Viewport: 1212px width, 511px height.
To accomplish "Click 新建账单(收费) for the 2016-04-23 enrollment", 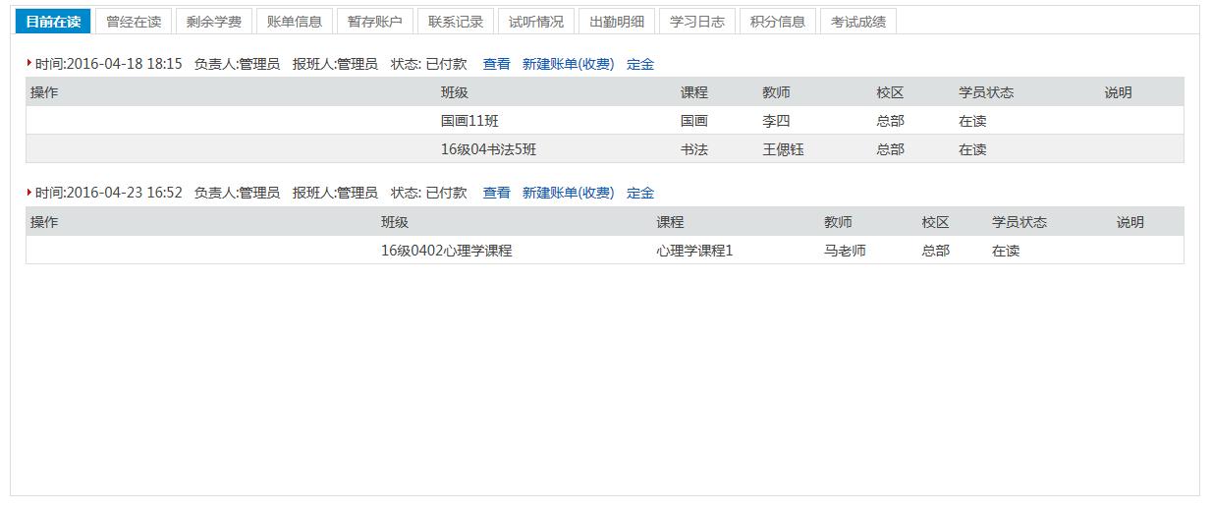I will (568, 193).
